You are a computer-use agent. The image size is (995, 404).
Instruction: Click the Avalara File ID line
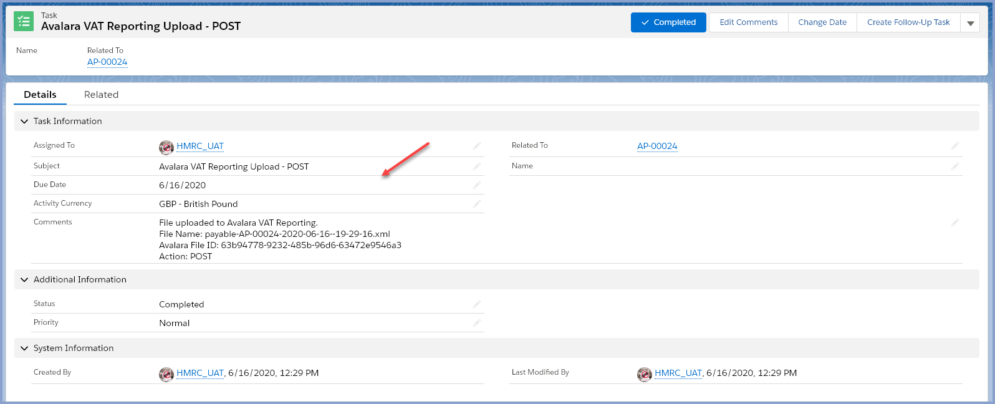point(280,245)
